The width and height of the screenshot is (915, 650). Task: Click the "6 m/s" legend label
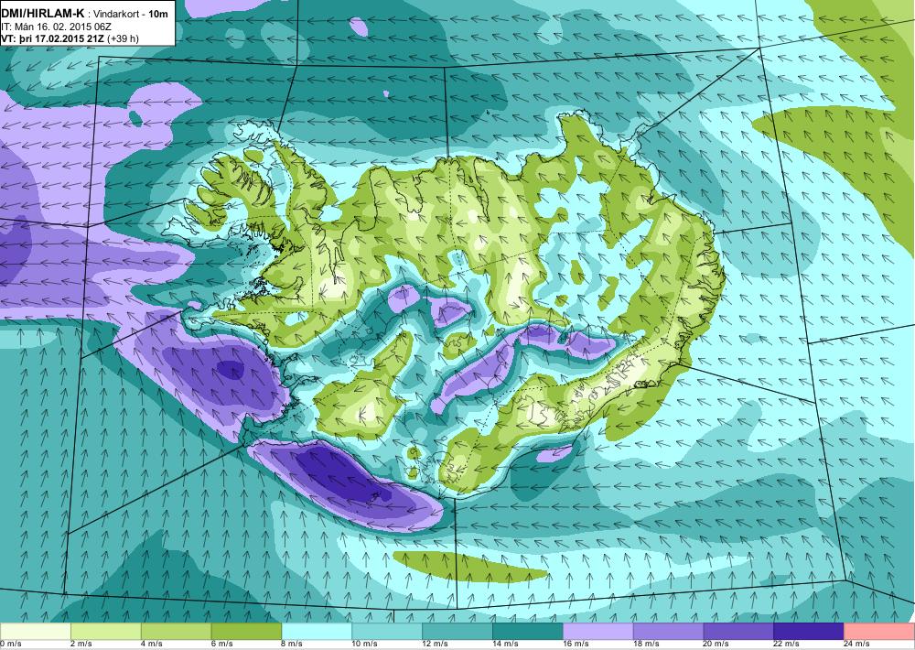click(x=221, y=645)
